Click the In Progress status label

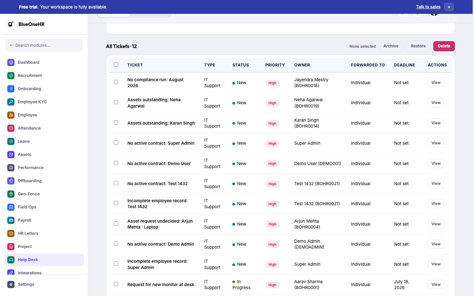(x=241, y=284)
